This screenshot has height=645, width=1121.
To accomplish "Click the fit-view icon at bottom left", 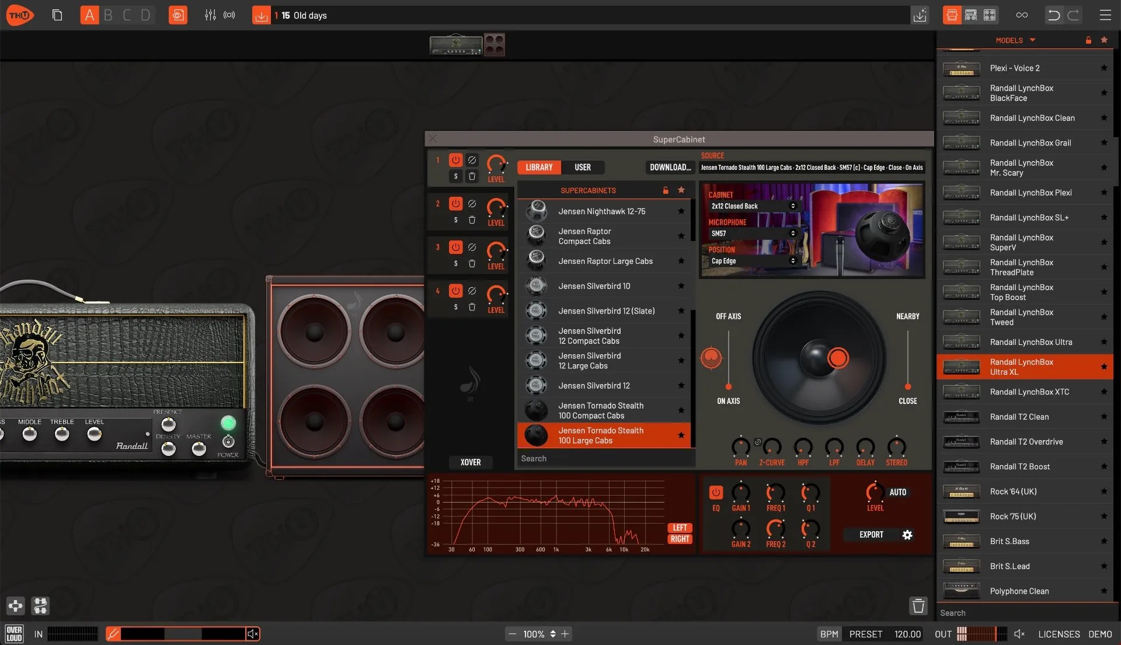I will pos(15,606).
